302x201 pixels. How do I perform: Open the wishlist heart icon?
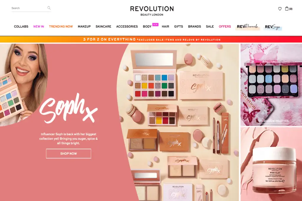(x=280, y=9)
